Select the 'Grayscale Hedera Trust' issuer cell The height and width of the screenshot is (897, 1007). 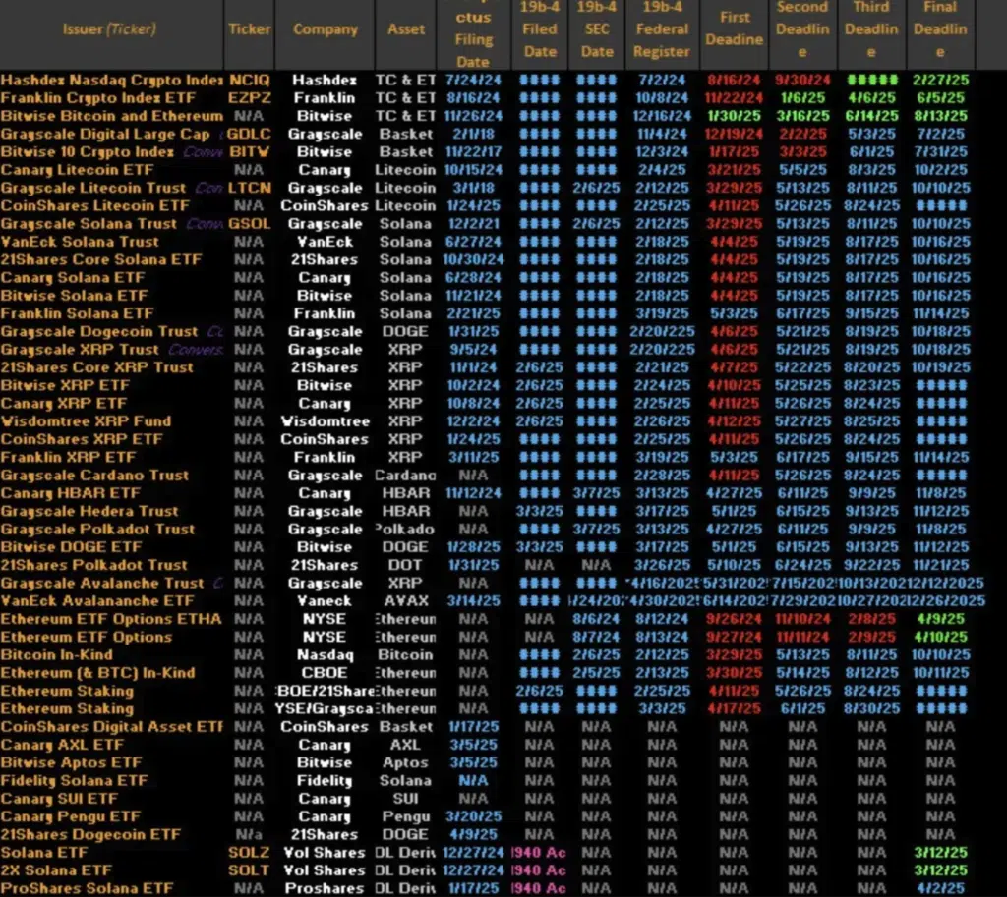[89, 512]
